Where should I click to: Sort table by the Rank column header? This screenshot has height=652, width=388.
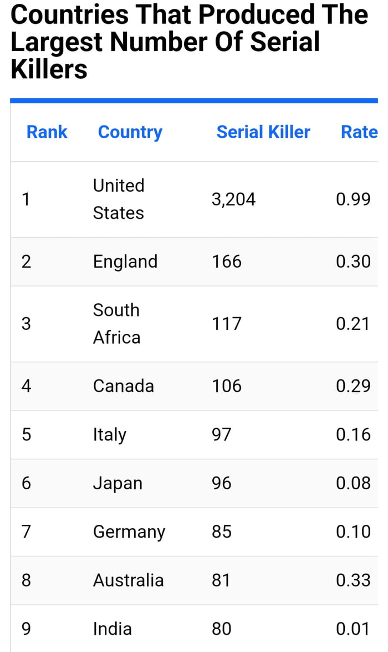47,132
